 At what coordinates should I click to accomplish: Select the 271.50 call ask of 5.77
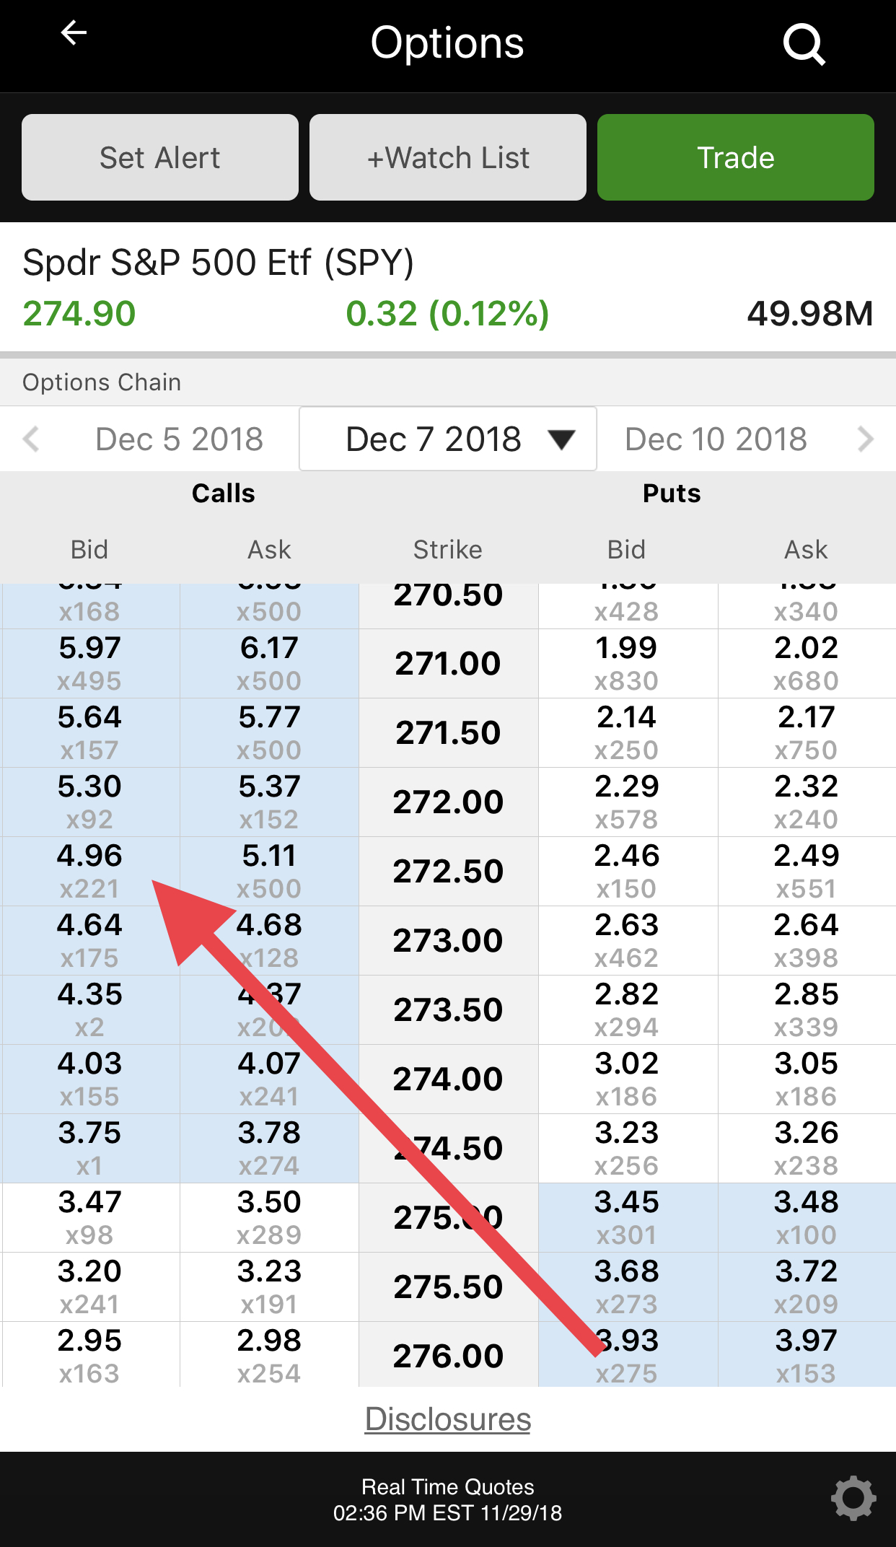[x=269, y=732]
